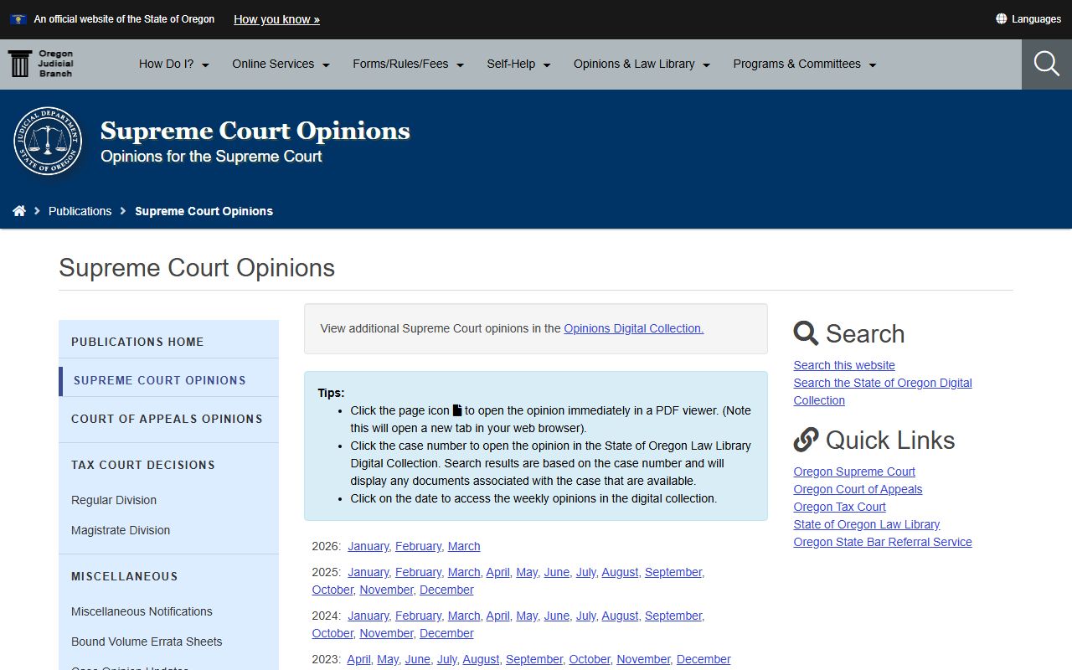Click the globe icon beside Languages

pos(1001,18)
